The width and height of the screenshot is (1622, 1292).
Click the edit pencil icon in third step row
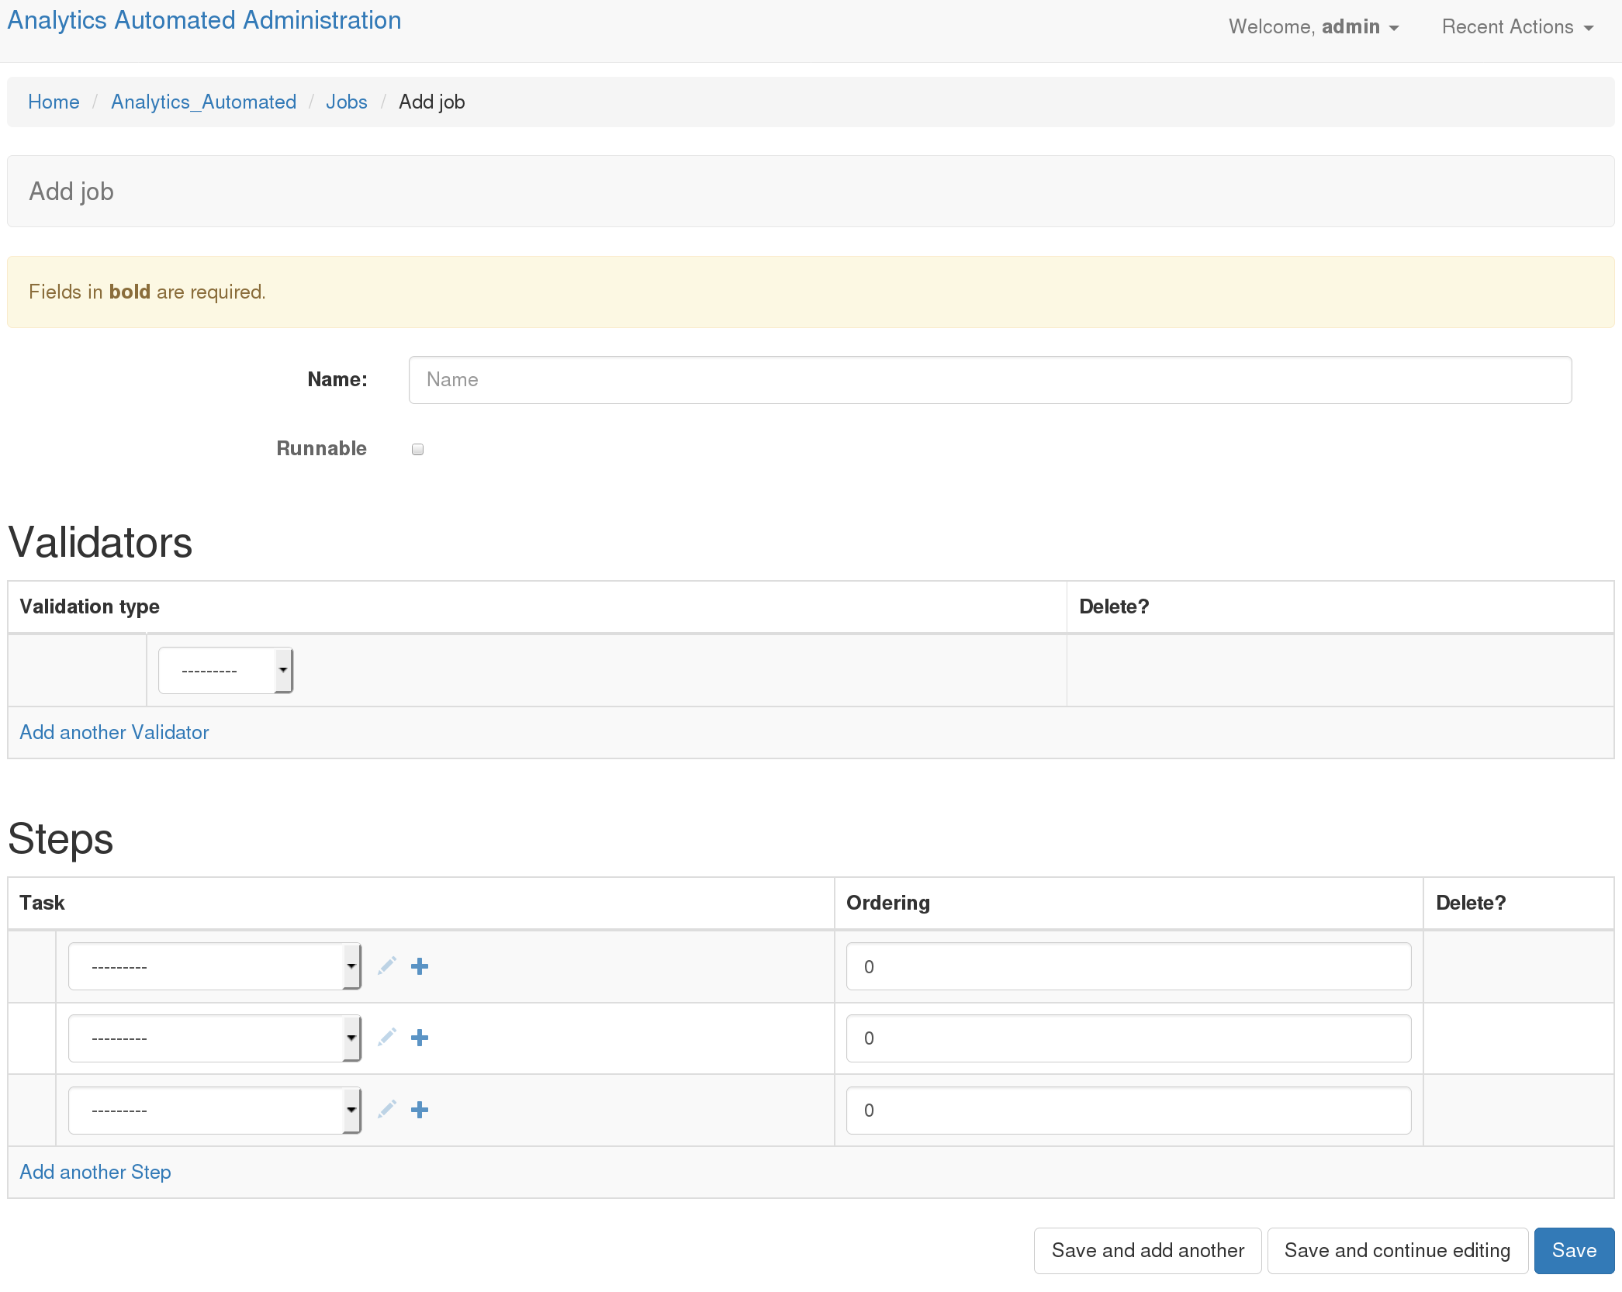click(x=387, y=1109)
